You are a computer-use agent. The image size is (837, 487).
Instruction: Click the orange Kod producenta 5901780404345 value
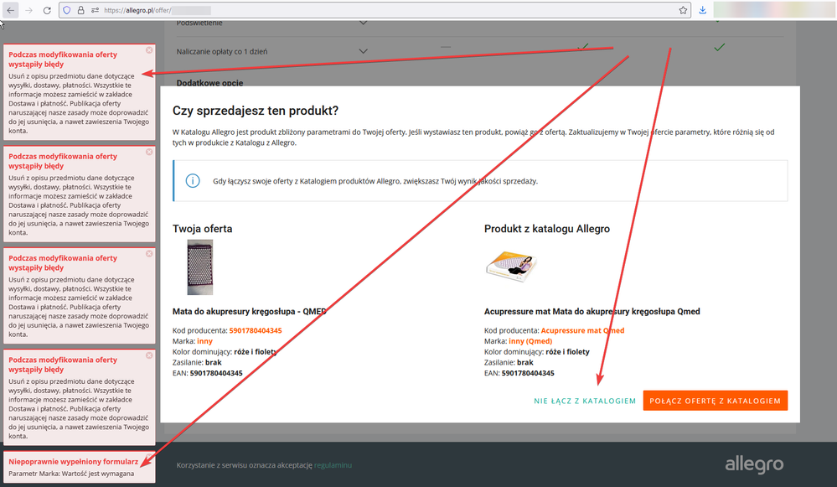point(256,330)
